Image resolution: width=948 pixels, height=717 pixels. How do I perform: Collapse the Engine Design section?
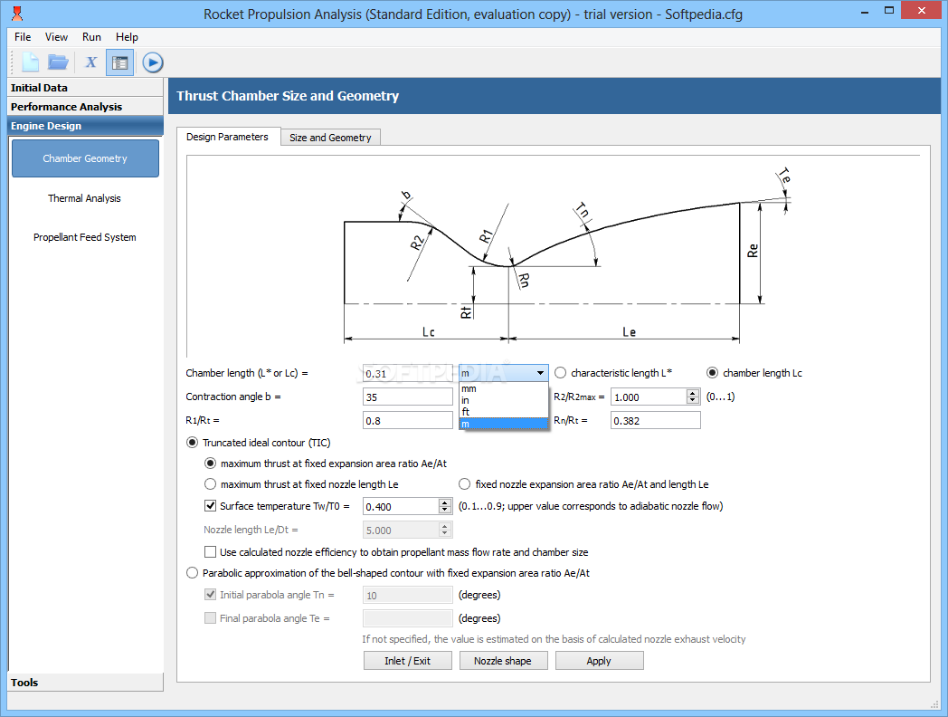[x=85, y=126]
